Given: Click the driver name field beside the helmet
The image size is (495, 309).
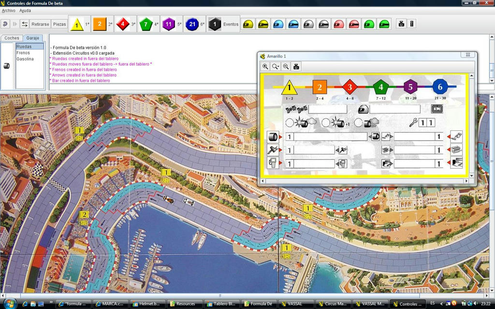Looking at the screenshot, I should click(394, 109).
